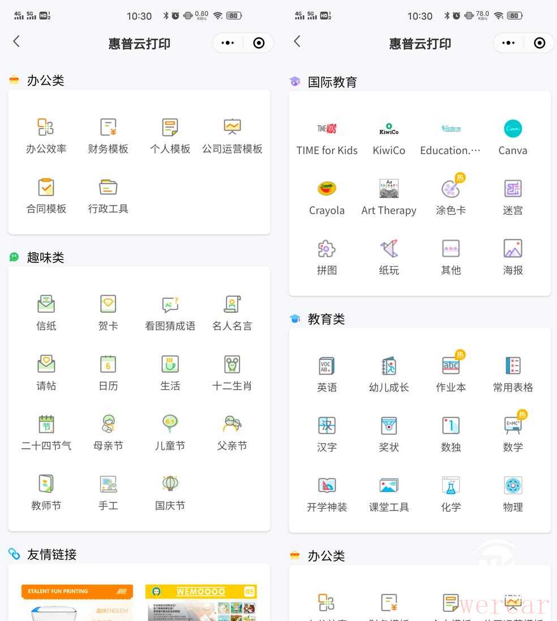Open the 二十四节气 solar terms icon
Viewport: 557px width, 621px height.
click(46, 424)
